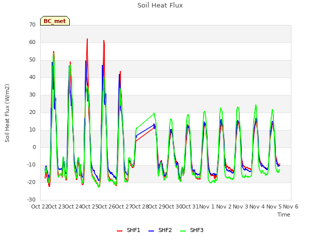Click the -10 y-axis tick label

point(32,165)
